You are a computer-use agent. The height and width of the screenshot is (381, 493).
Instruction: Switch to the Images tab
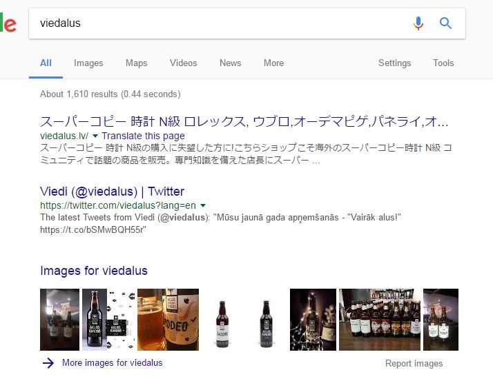tap(88, 63)
